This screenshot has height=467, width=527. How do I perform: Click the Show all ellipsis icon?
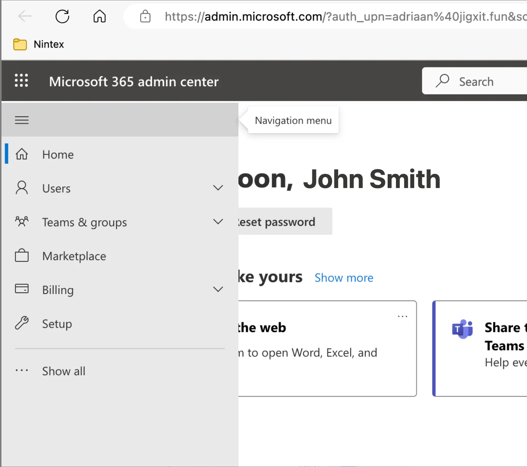pyautogui.click(x=22, y=371)
